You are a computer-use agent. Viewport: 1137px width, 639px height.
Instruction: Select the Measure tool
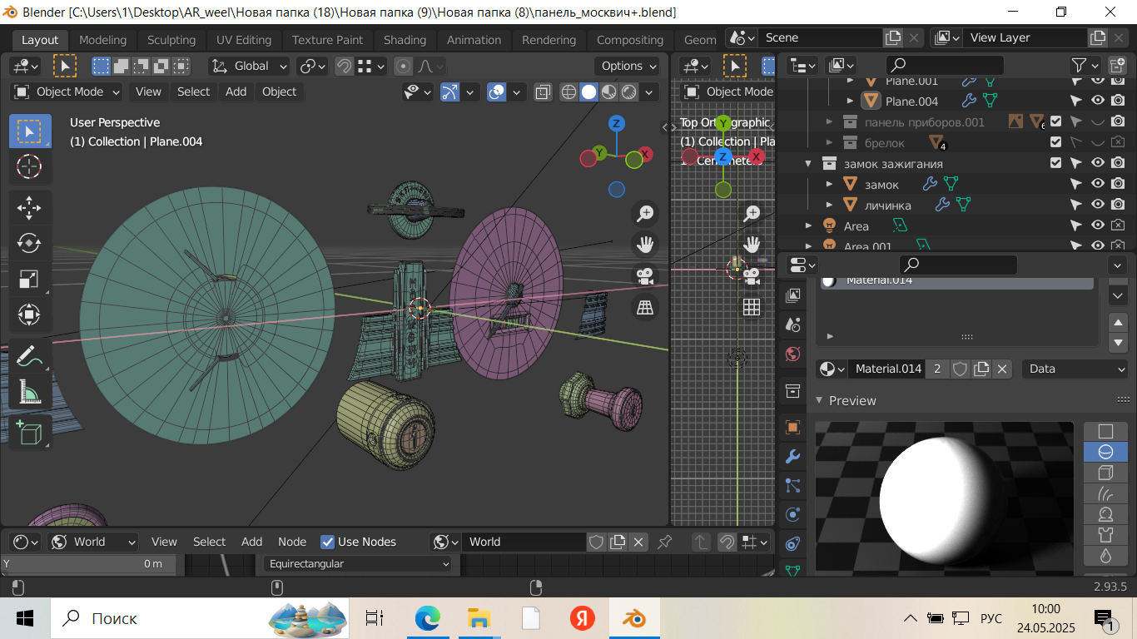pos(29,391)
